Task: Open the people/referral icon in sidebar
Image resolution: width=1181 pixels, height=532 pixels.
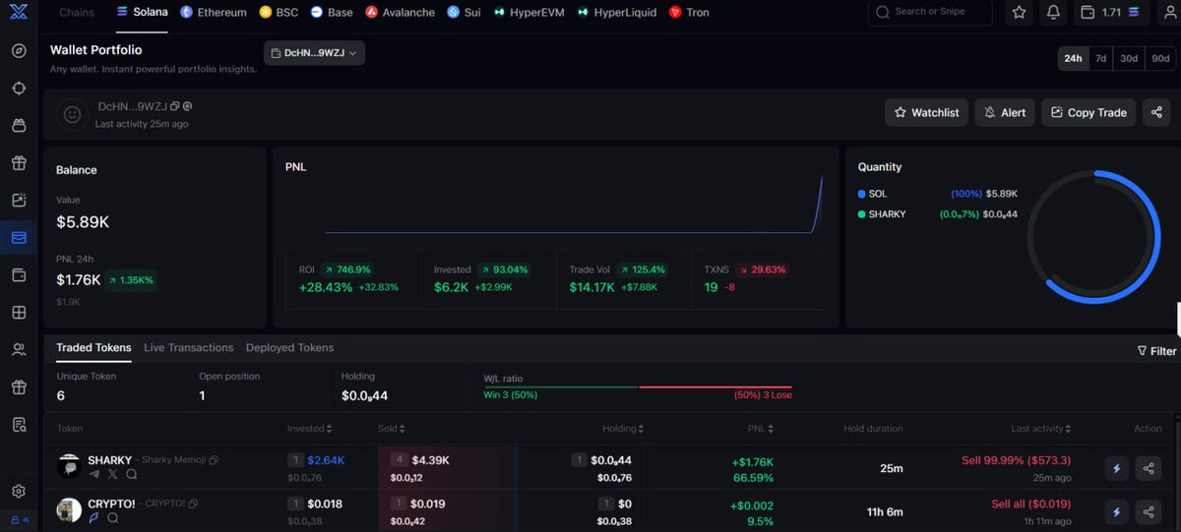Action: 19,350
